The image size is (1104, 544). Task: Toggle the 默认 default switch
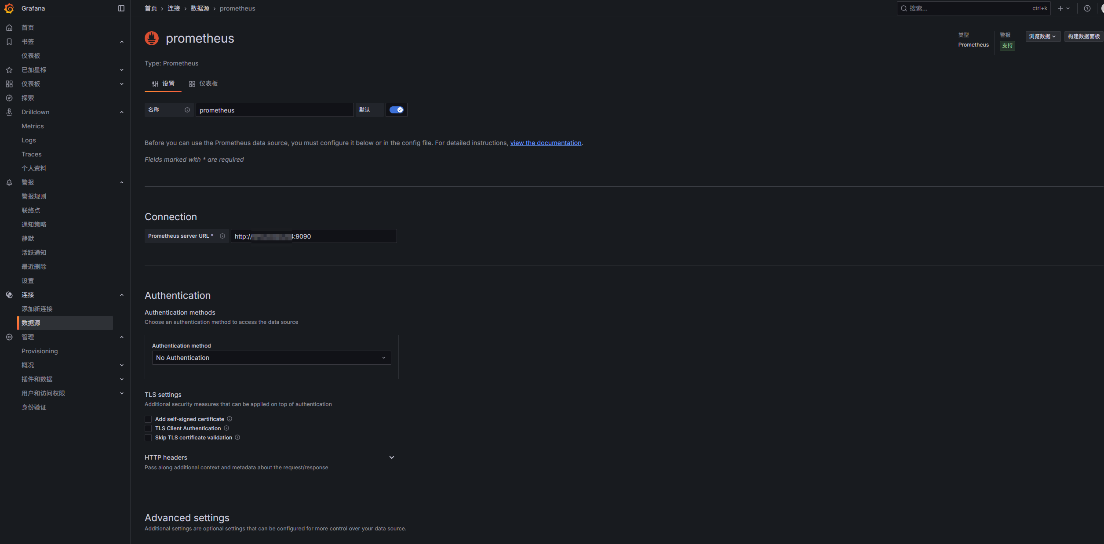[396, 110]
